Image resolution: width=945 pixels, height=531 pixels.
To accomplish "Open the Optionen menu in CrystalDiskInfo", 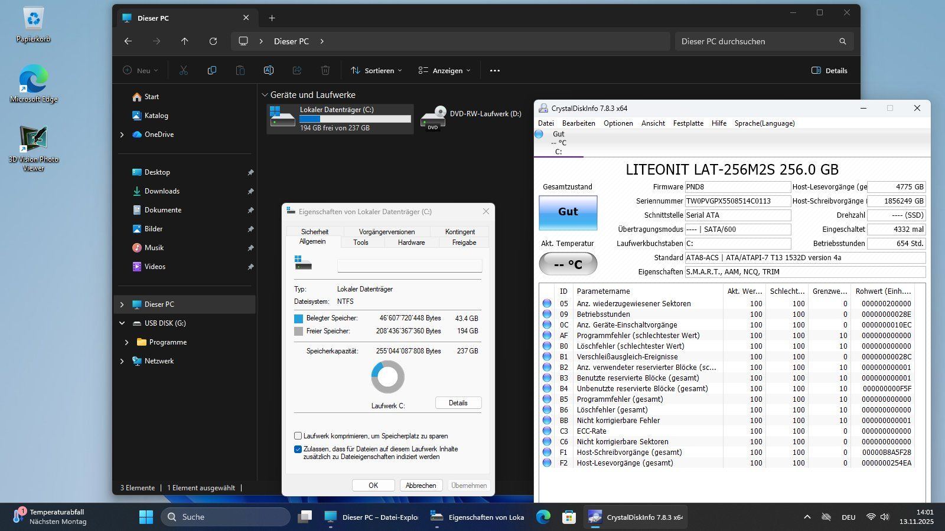I will point(618,123).
